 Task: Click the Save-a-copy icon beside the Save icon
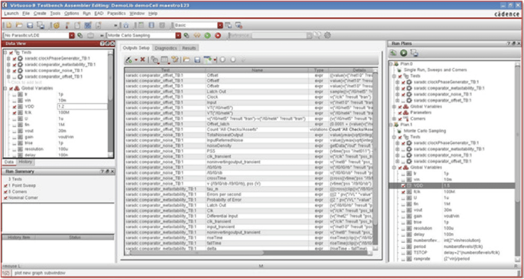point(40,25)
